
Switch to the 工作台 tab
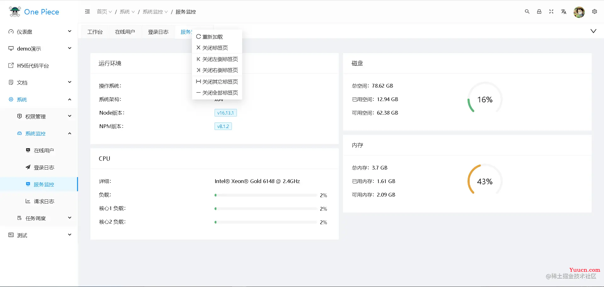[95, 32]
